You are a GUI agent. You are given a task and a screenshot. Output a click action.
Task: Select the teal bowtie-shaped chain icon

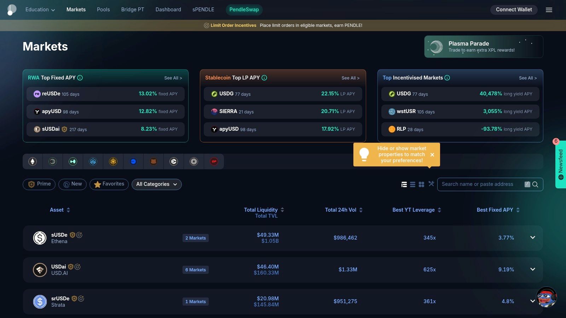coord(73,161)
